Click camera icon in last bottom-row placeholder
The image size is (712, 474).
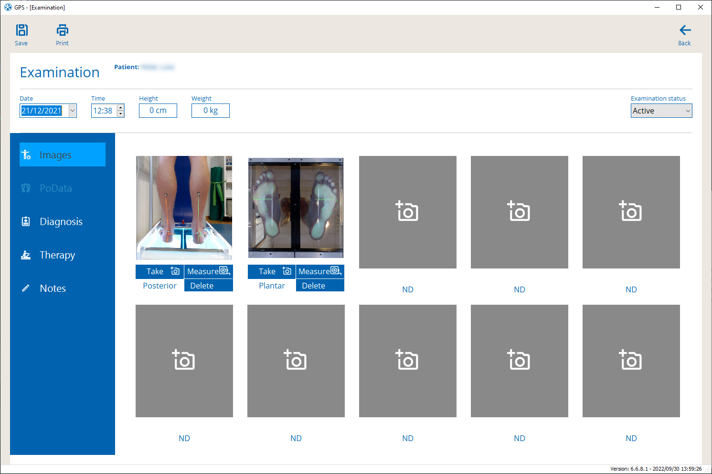click(x=631, y=360)
